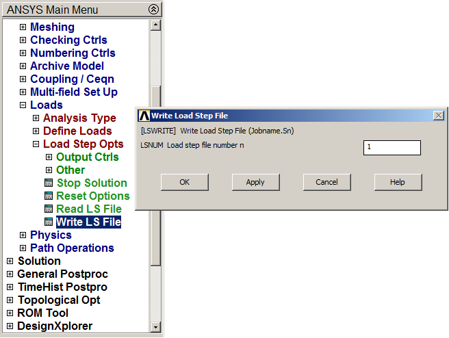The image size is (449, 338).
Task: Expand the Path Operations node
Action: point(23,248)
